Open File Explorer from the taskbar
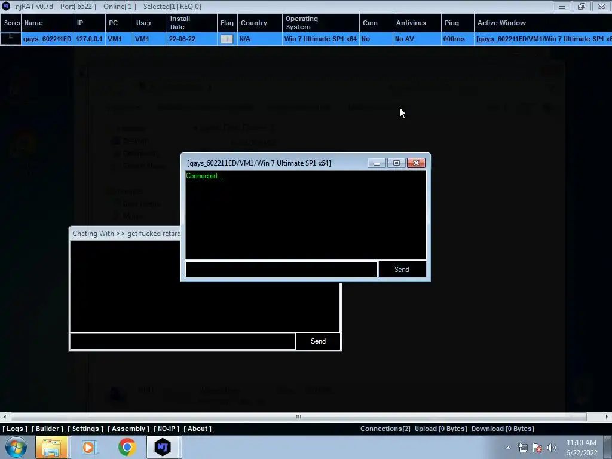Image resolution: width=612 pixels, height=459 pixels. pos(51,447)
